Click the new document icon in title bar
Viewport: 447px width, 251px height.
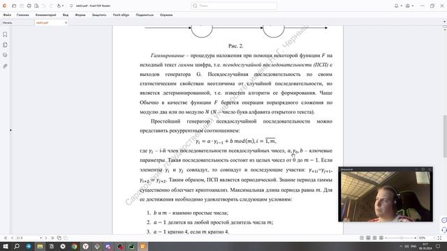click(x=36, y=6)
